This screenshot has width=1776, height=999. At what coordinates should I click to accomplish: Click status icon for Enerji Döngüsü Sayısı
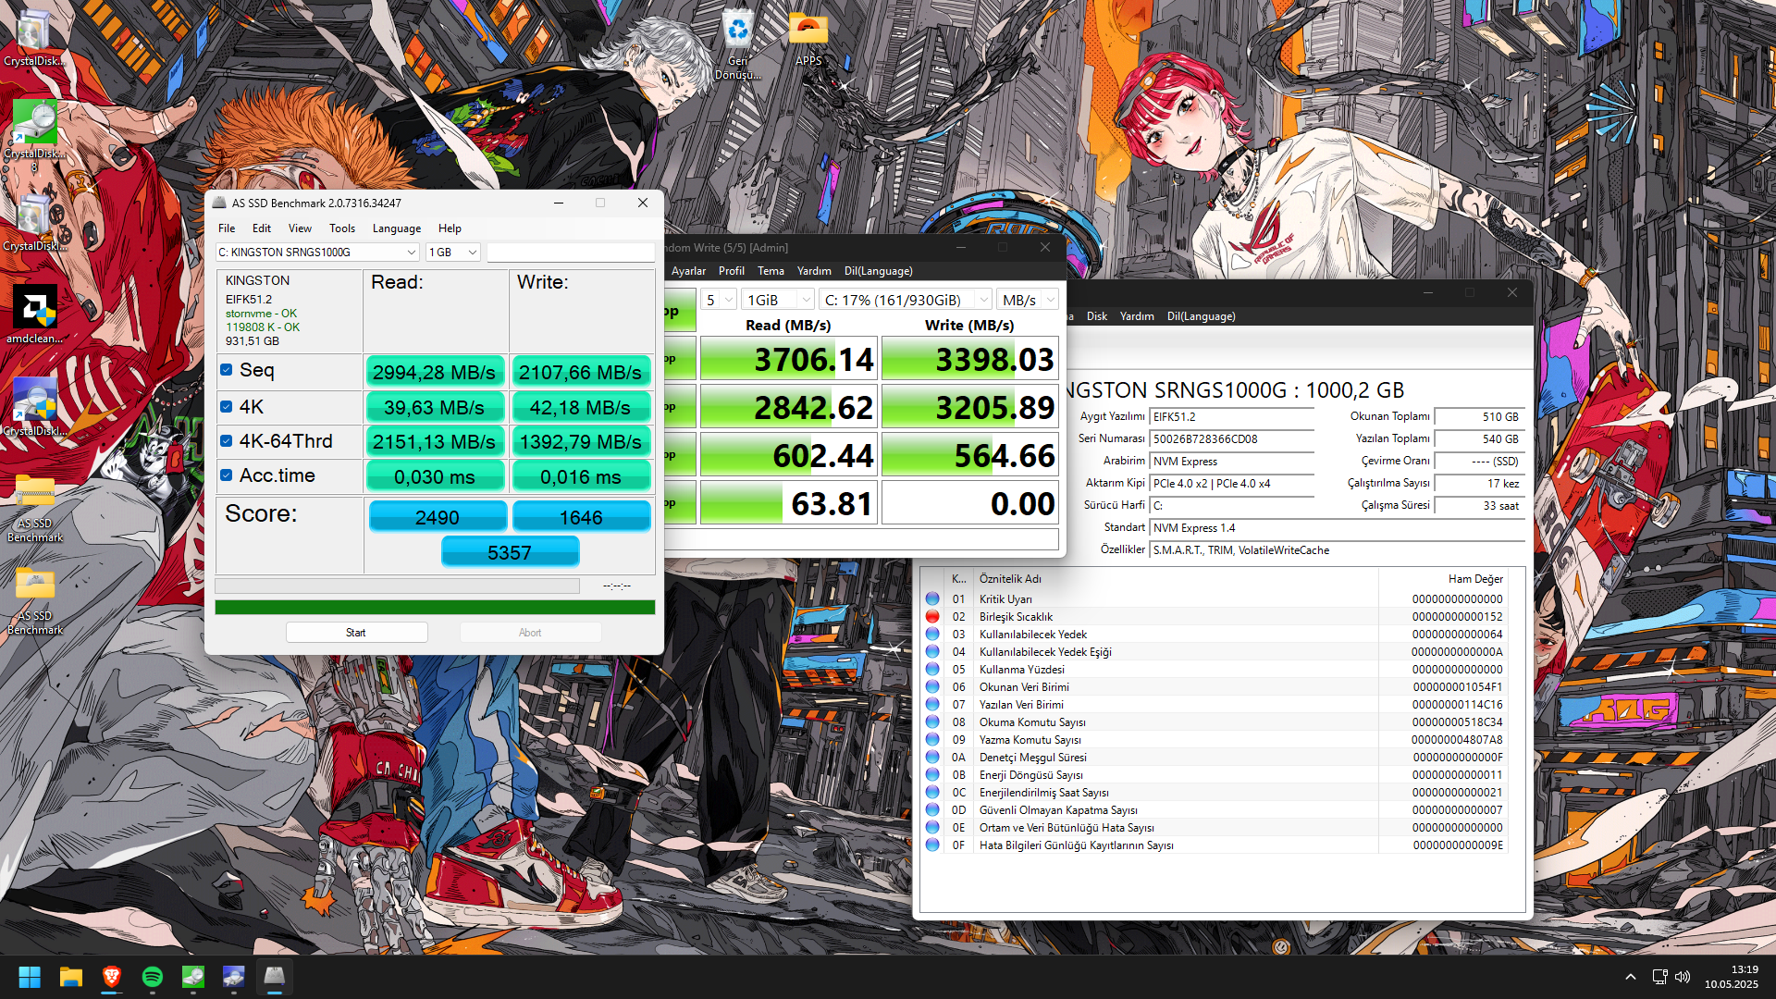click(932, 775)
